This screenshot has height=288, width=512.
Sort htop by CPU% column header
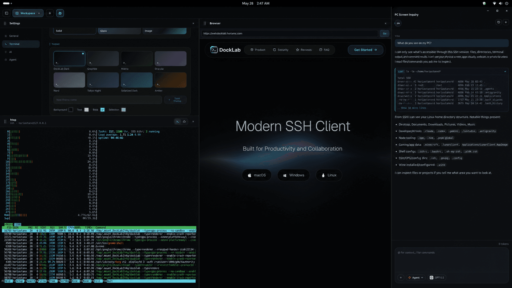point(71,228)
